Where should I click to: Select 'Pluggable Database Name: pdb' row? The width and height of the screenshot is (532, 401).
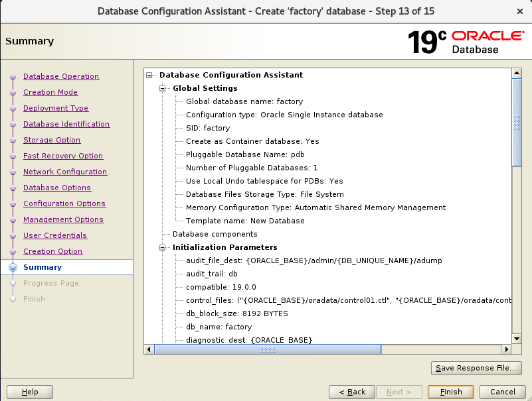(x=245, y=154)
